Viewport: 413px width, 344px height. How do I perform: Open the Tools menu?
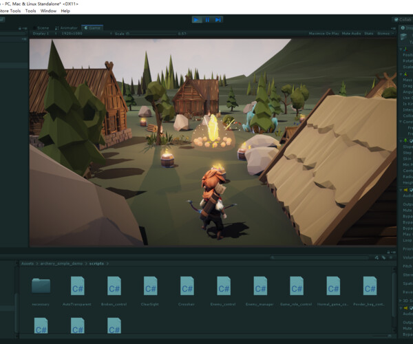pos(30,11)
